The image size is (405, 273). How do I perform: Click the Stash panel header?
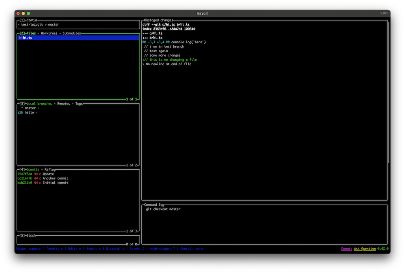coord(31,235)
